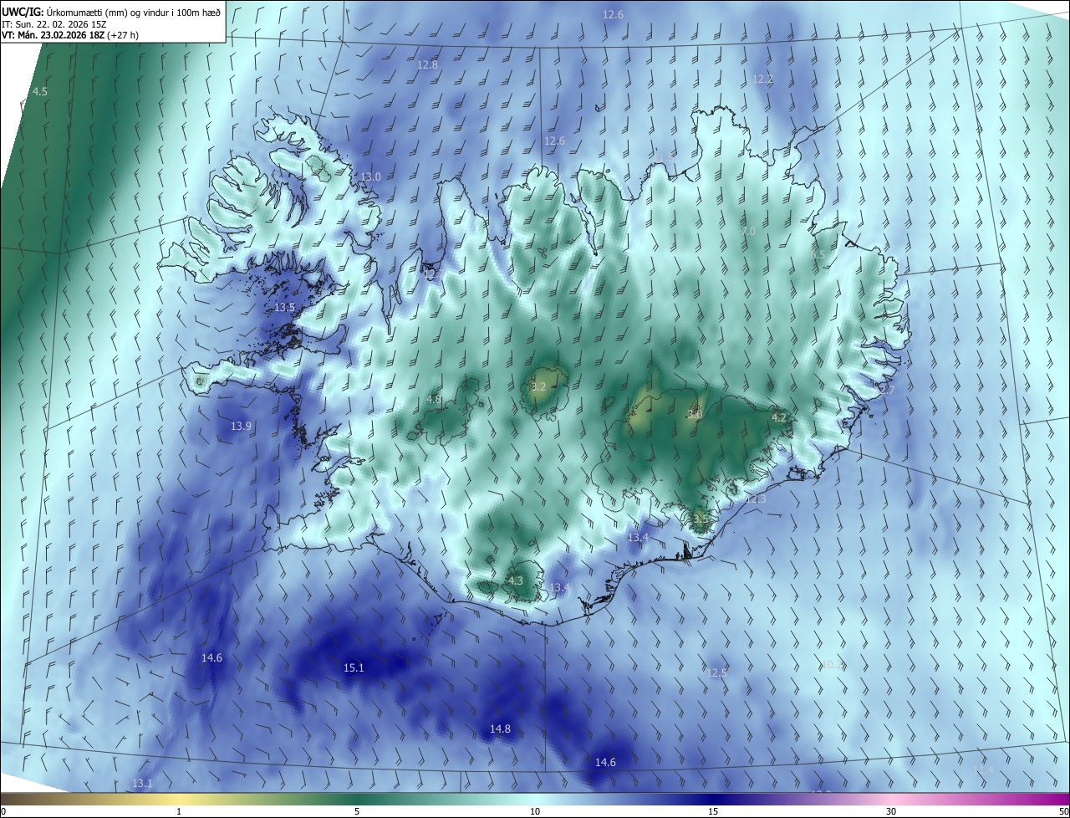Click the 30 tick on the color scale
1070x818 pixels.
[891, 811]
